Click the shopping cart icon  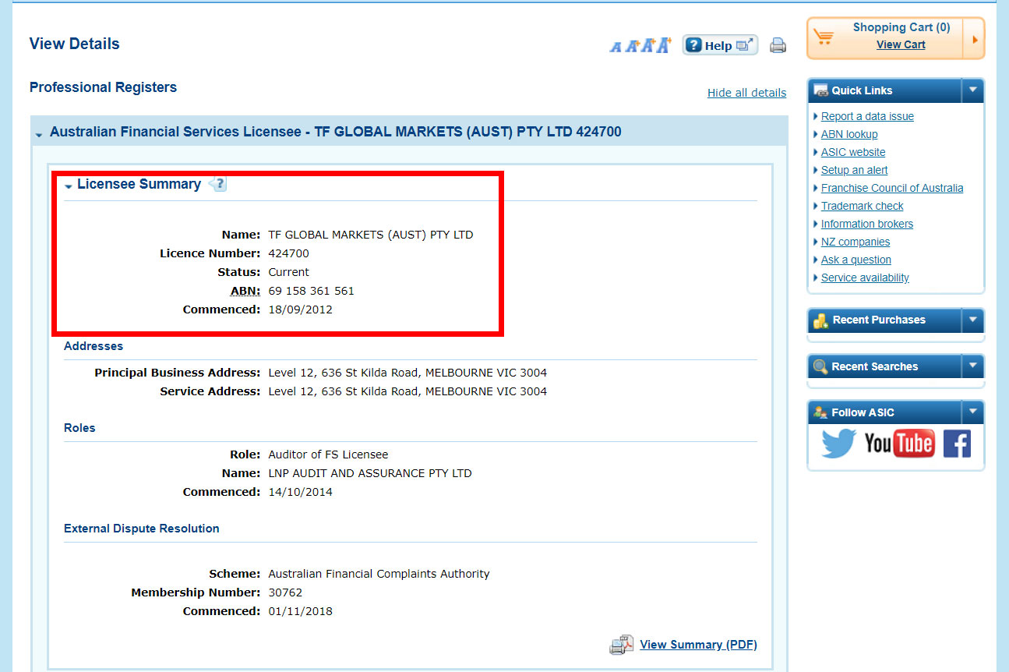click(x=824, y=37)
